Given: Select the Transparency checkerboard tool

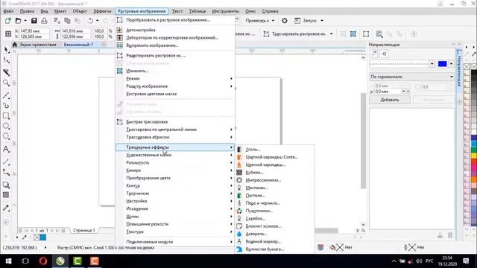Looking at the screenshot, I should (6, 195).
